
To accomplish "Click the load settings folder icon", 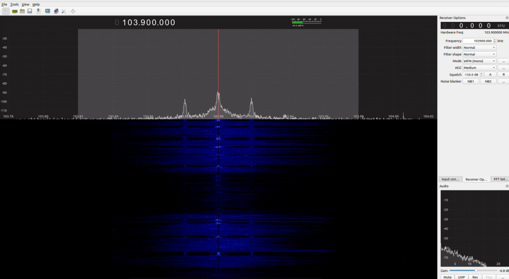I will coord(22,11).
